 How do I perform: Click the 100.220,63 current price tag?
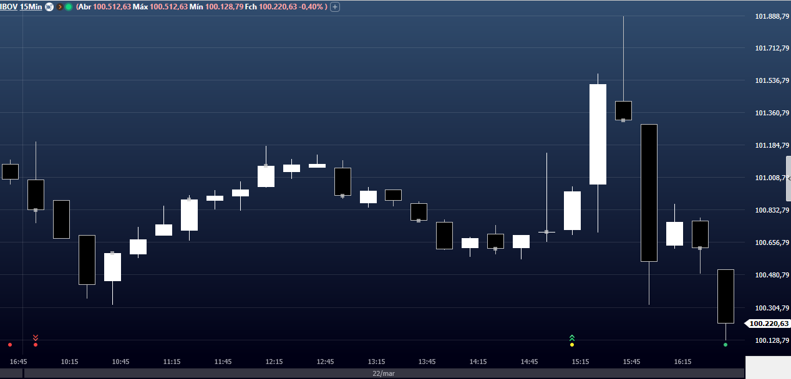768,324
